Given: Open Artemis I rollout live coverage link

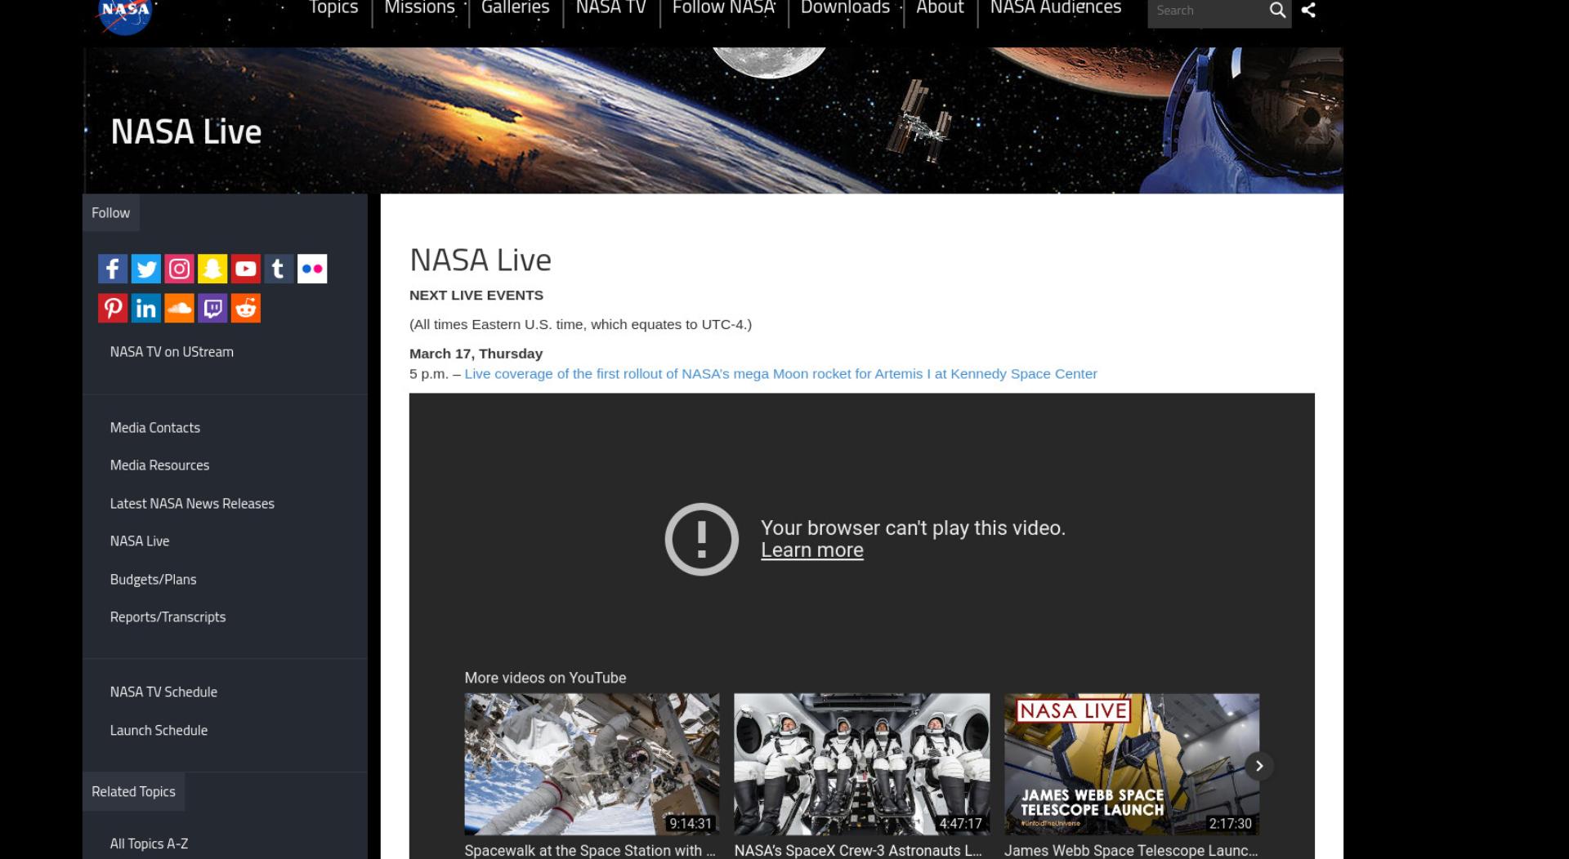Looking at the screenshot, I should [780, 374].
